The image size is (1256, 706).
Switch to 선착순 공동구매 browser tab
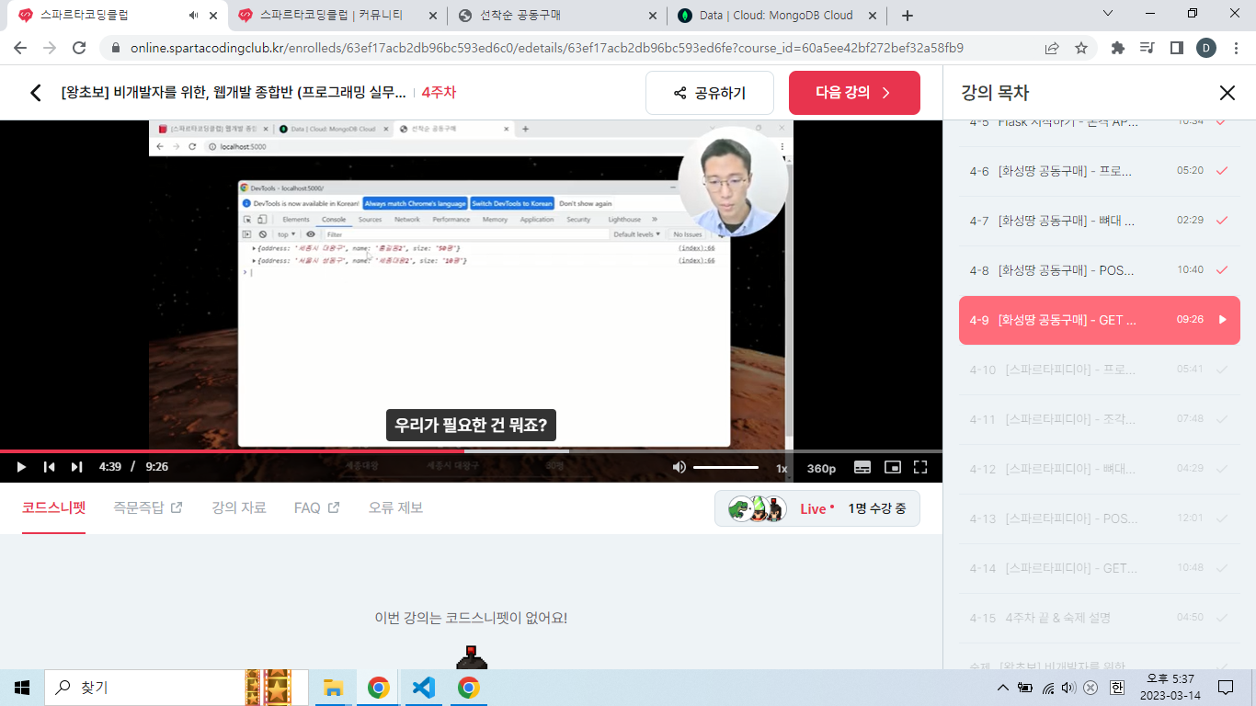[x=557, y=16]
